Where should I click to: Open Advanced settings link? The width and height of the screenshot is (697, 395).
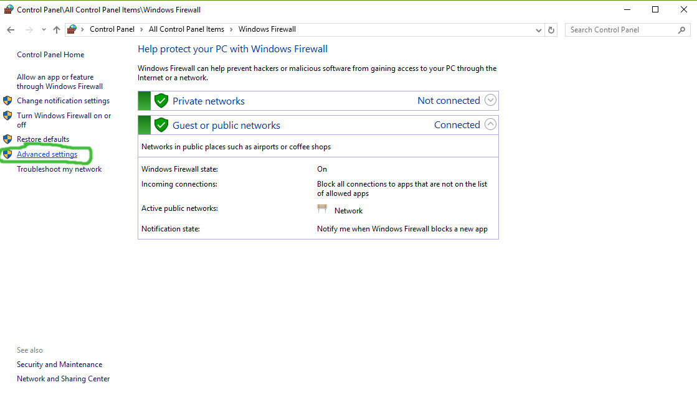tap(47, 154)
